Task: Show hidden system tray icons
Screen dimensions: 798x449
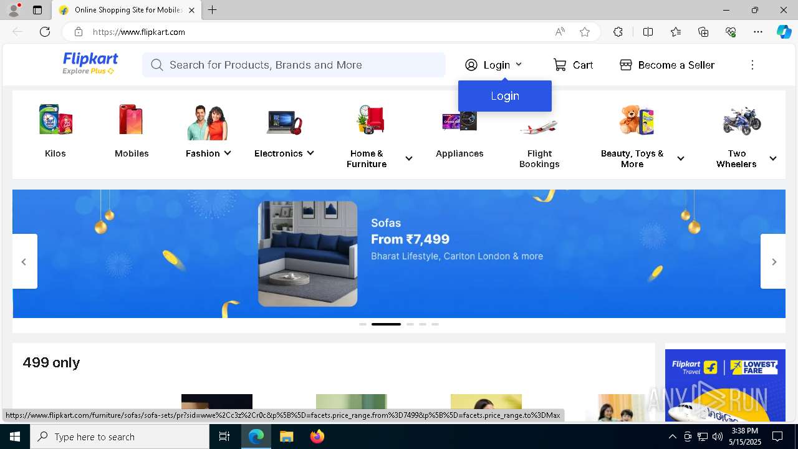Action: pos(672,437)
